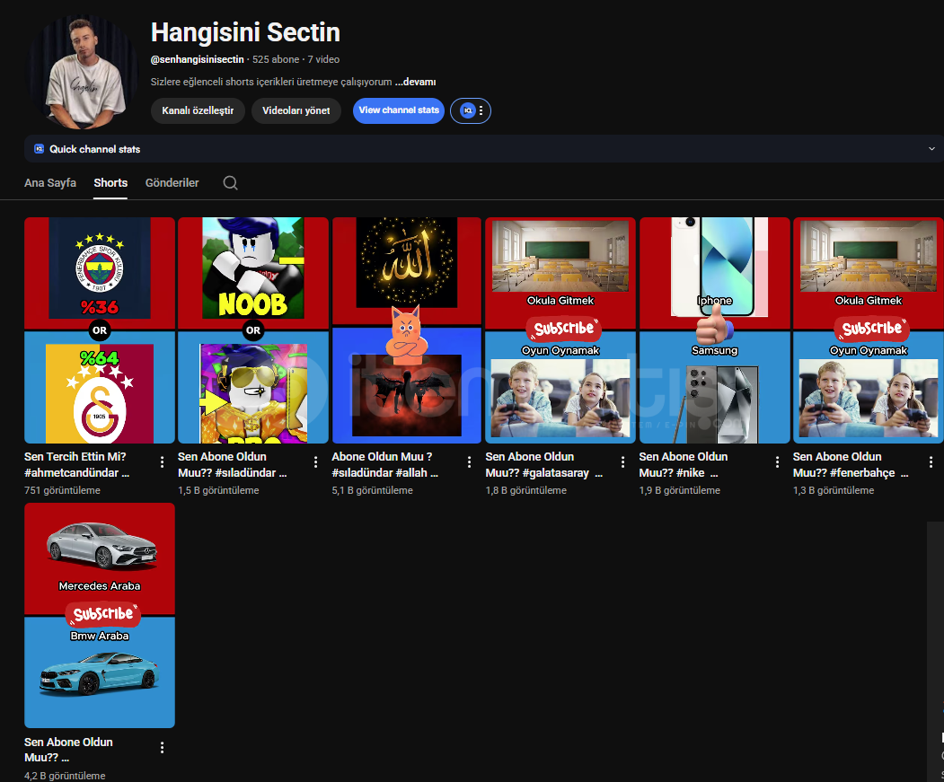Open three-dot menu for the Allah short
The image size is (944, 782).
pyautogui.click(x=469, y=462)
